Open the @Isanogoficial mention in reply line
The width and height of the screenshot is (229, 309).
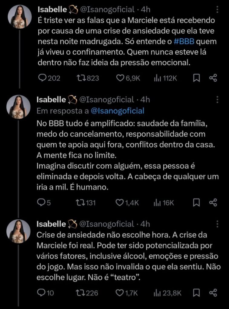[117, 111]
